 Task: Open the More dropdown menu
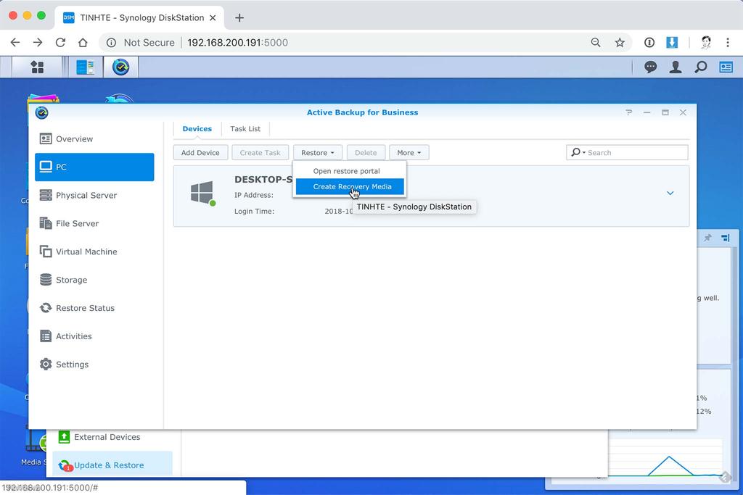click(409, 152)
